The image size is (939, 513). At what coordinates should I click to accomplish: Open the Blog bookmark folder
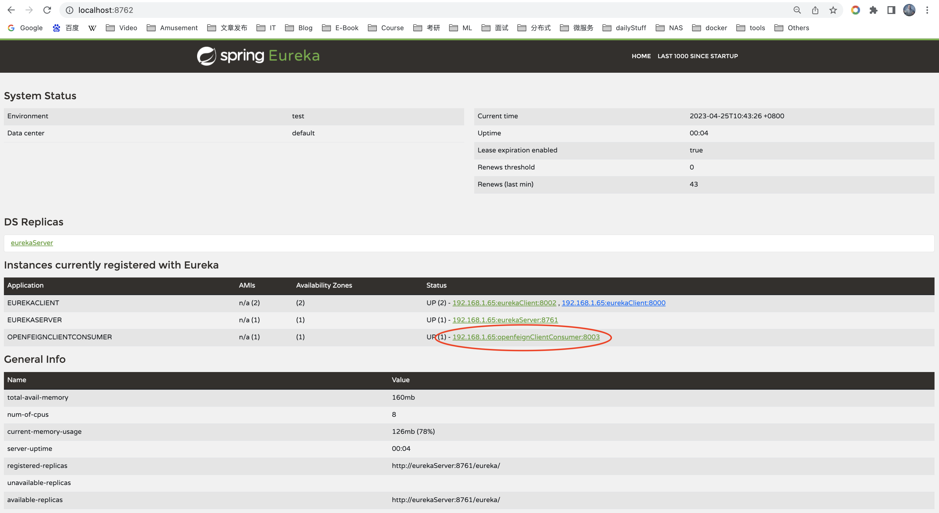pyautogui.click(x=298, y=28)
